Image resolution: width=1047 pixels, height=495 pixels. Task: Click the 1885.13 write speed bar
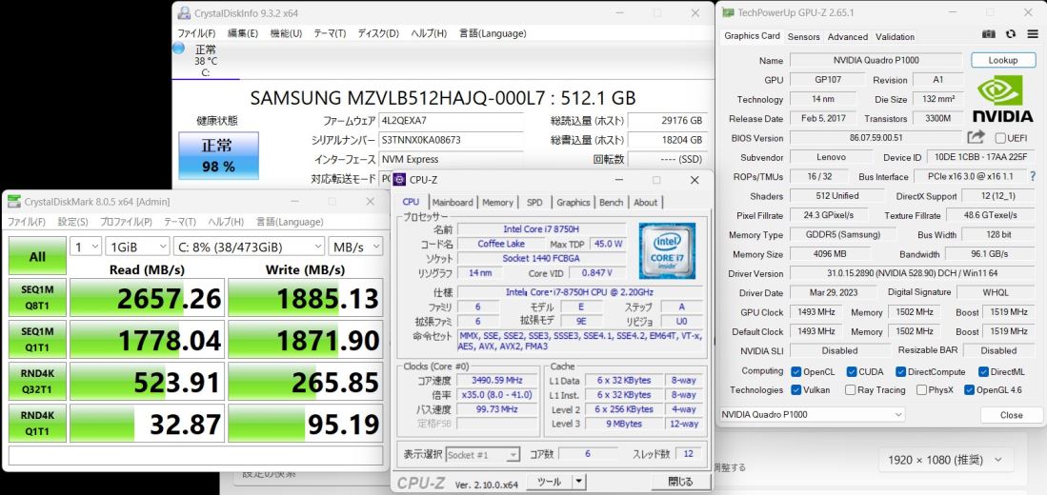pyautogui.click(x=306, y=298)
